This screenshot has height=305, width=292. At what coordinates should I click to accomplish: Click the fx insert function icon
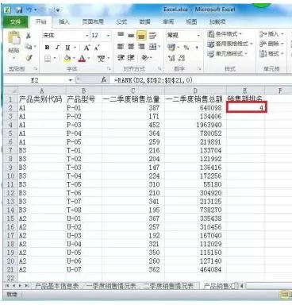pos(104,79)
